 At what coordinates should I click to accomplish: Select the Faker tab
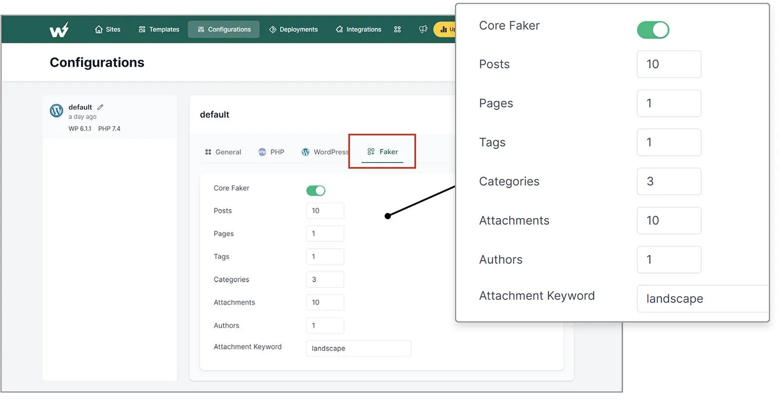pyautogui.click(x=383, y=152)
